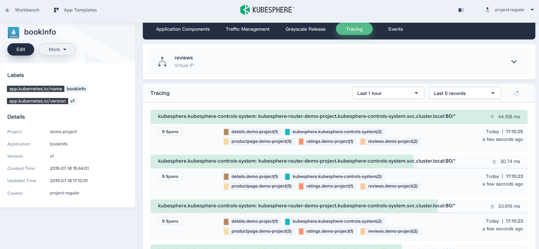539x249 pixels.
Task: Click the reviews service topology icon
Action: [162, 62]
